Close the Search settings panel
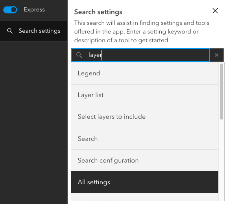227x204 pixels. click(x=215, y=11)
